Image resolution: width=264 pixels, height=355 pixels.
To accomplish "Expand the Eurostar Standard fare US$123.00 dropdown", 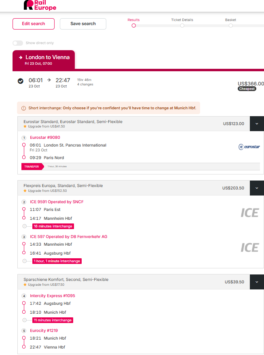I will click(257, 123).
